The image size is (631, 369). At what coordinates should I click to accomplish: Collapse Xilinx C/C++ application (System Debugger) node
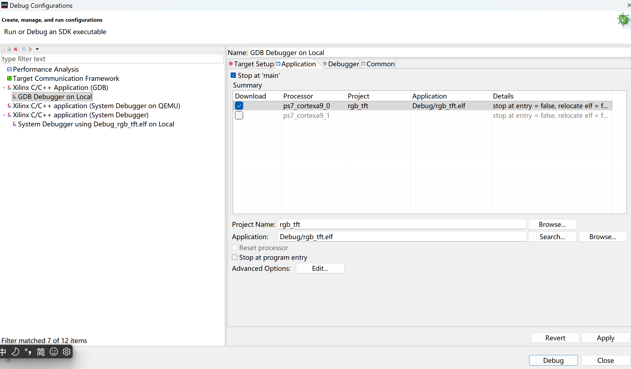click(4, 115)
